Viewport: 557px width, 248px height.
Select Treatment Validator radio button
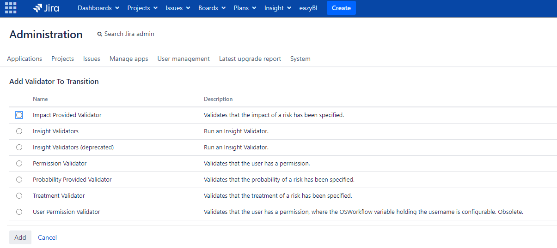(x=19, y=196)
